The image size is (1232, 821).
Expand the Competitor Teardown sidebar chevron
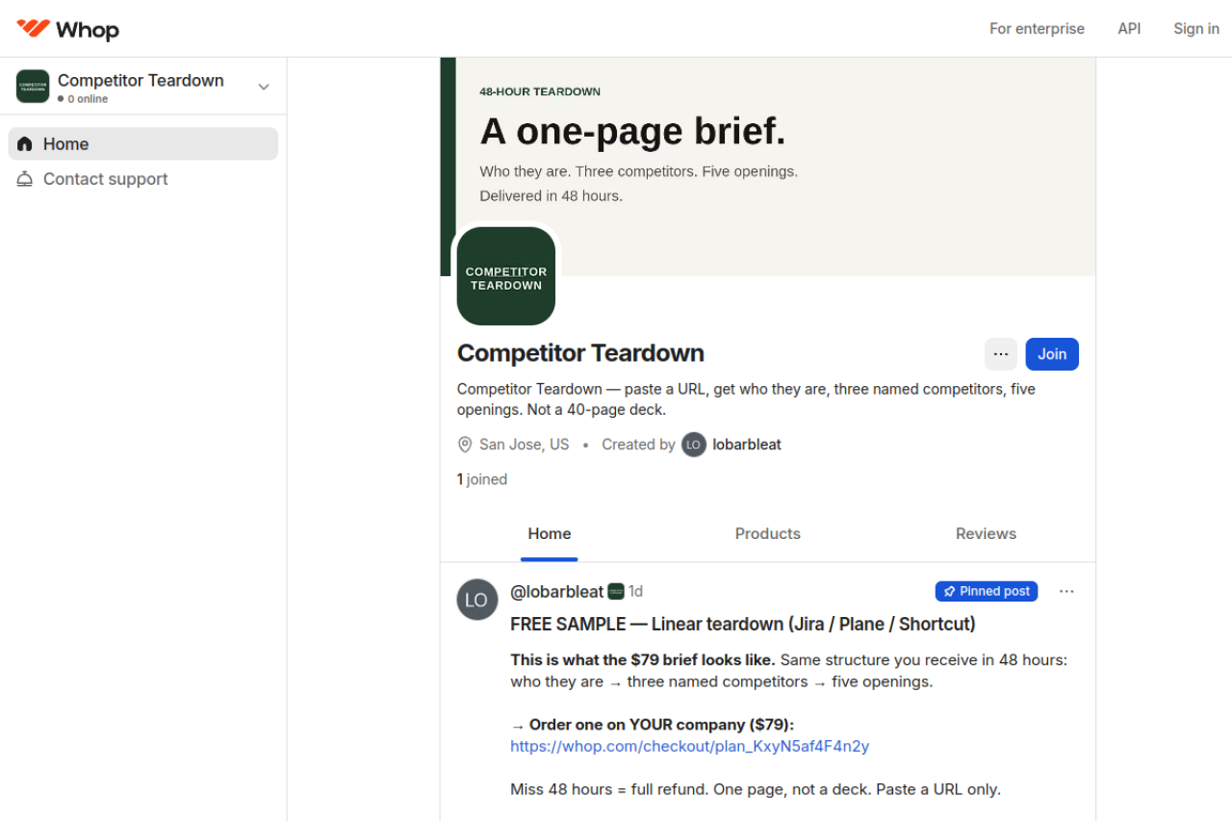[264, 87]
